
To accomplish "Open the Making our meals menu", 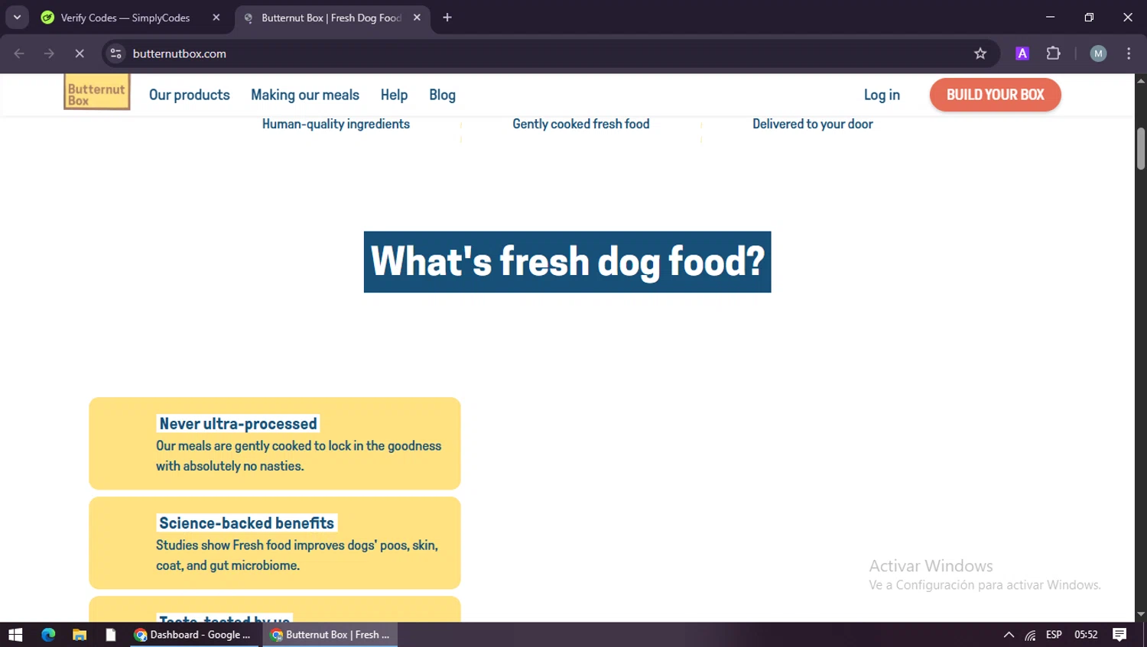I will click(x=305, y=95).
